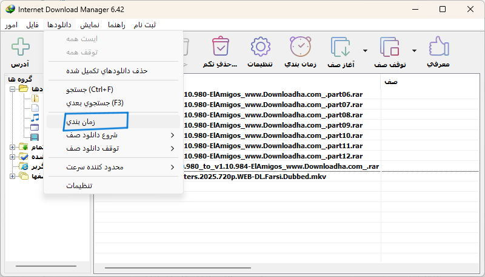Click the categories panel horizontal scrollbar

tap(46, 266)
